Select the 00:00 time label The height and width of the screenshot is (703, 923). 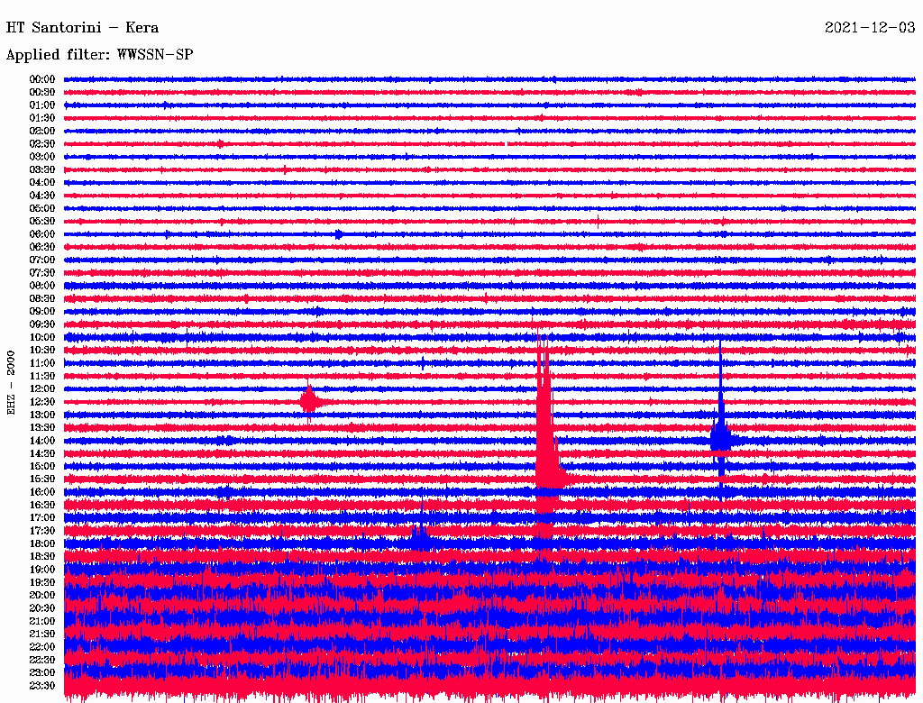click(x=42, y=79)
